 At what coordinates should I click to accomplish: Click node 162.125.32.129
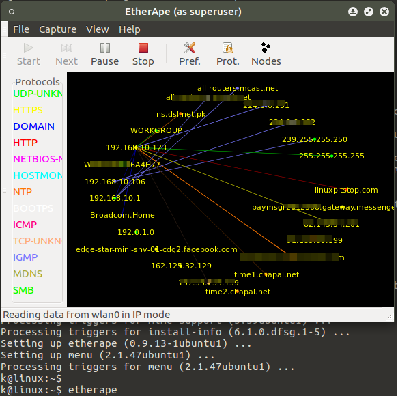tap(181, 266)
